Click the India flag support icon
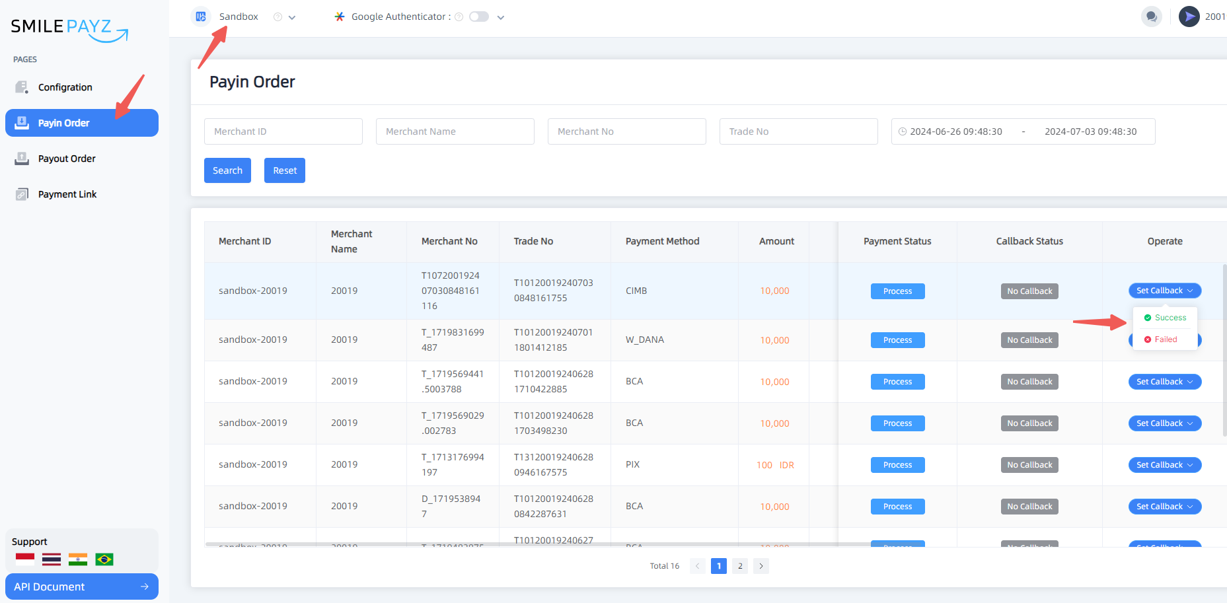Image resolution: width=1227 pixels, height=603 pixels. coord(78,559)
